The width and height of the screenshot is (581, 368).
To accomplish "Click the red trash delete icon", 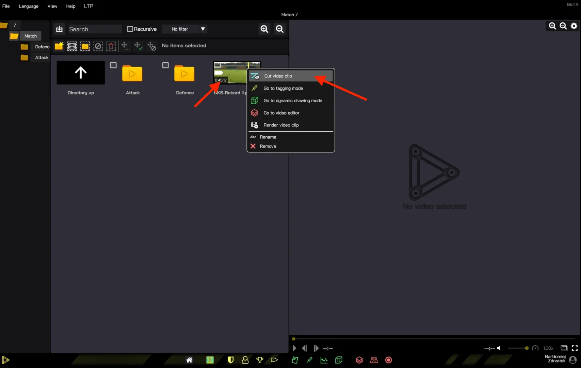I will [111, 46].
